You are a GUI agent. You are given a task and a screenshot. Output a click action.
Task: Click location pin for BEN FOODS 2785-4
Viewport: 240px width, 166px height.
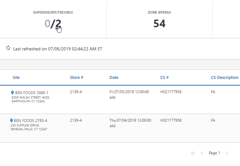click(11, 121)
